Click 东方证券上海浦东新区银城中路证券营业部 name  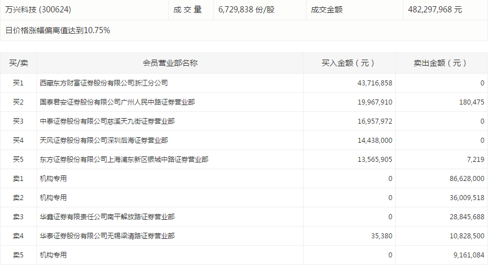124,159
